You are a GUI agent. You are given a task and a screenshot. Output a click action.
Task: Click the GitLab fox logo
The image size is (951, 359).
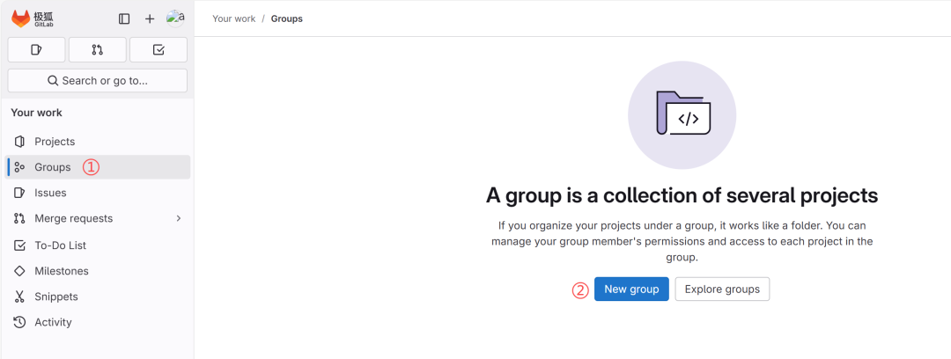coord(20,18)
